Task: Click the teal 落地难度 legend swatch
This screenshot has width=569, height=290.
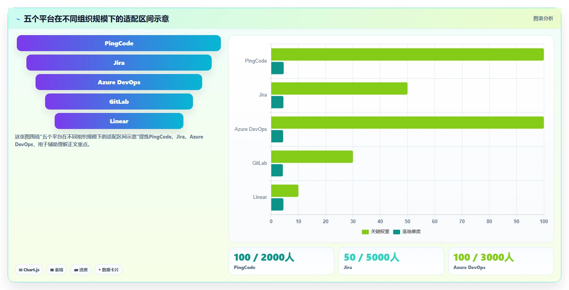Action: pos(397,232)
